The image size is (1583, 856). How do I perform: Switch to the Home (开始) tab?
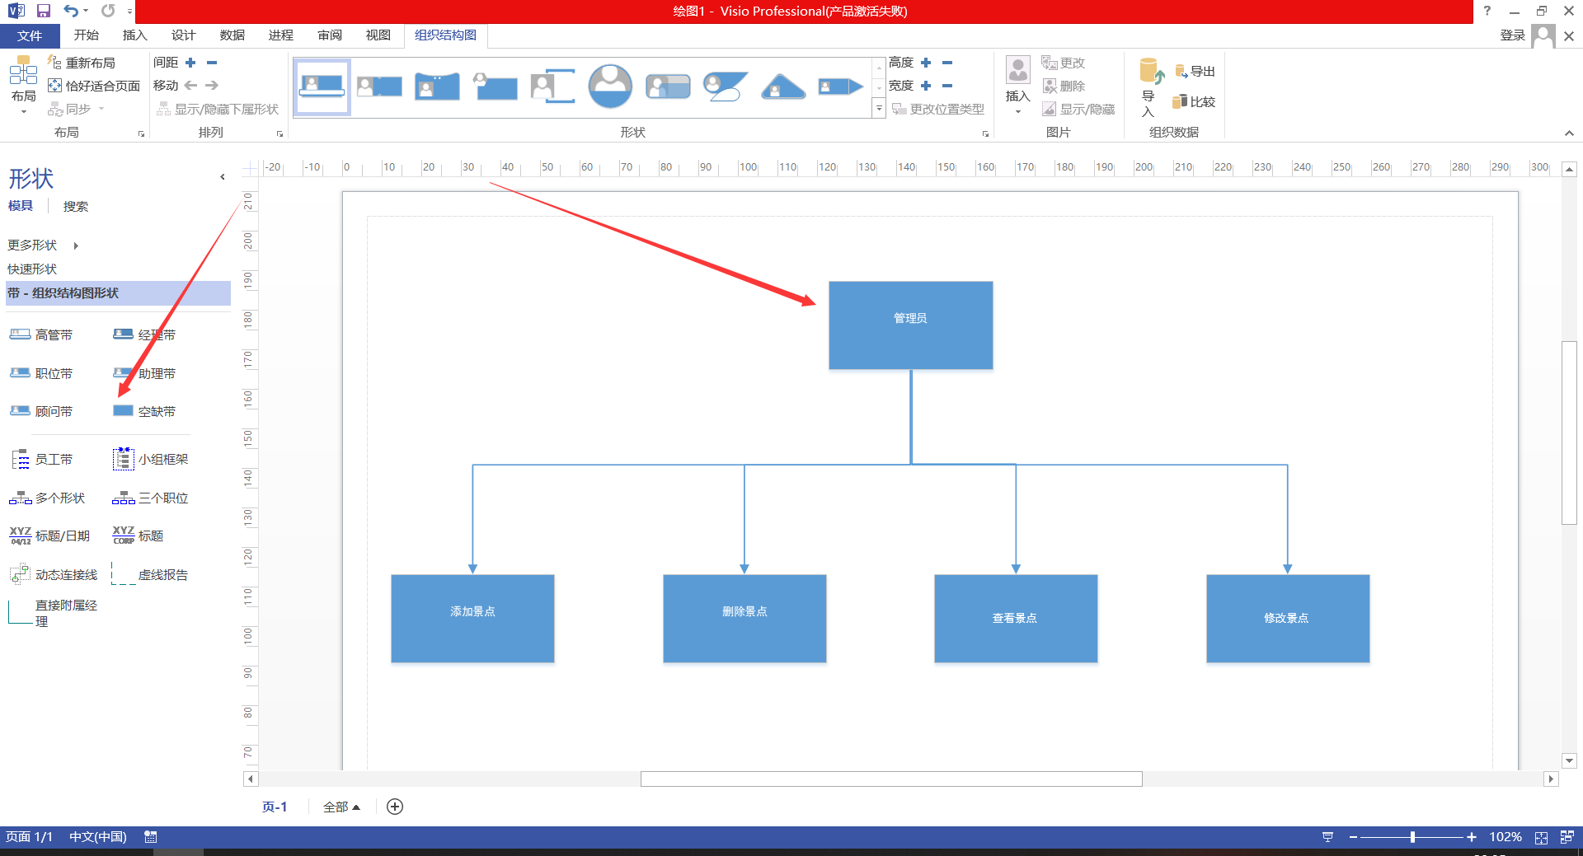click(86, 35)
